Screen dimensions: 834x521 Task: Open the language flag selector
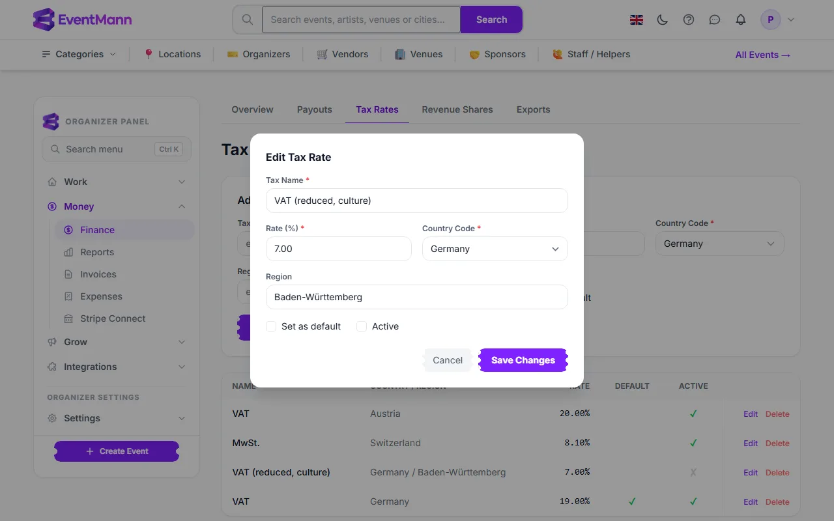pos(637,20)
